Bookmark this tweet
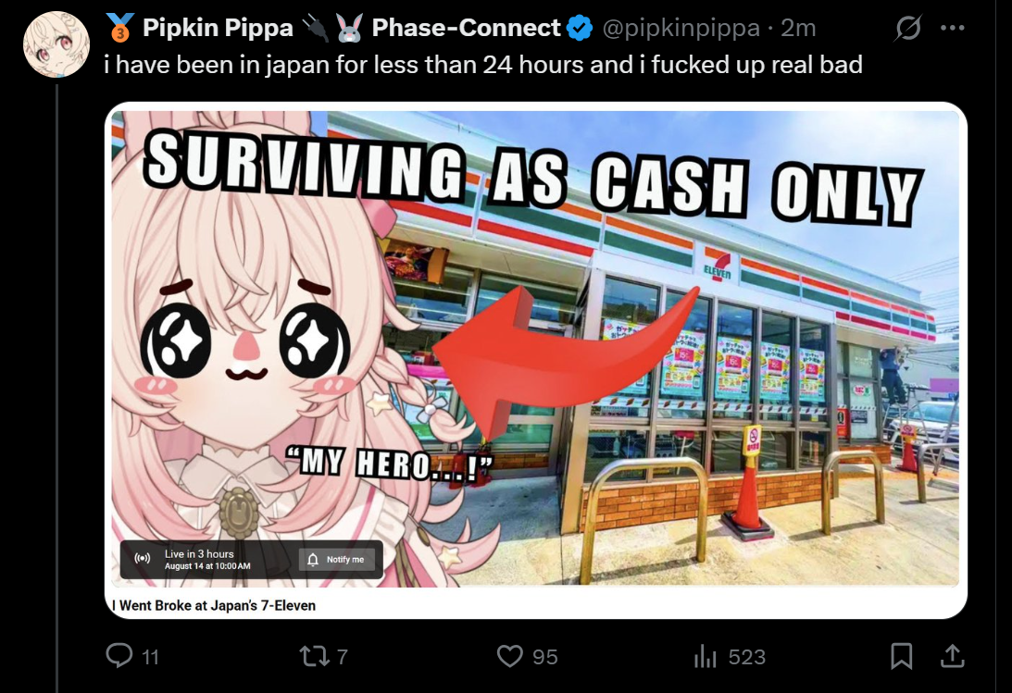This screenshot has height=693, width=1012. pyautogui.click(x=901, y=656)
